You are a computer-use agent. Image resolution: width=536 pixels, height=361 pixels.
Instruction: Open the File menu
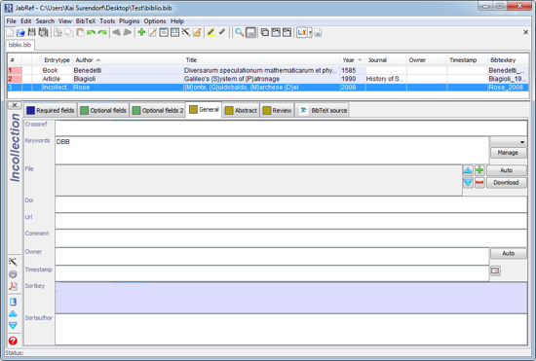click(x=12, y=21)
